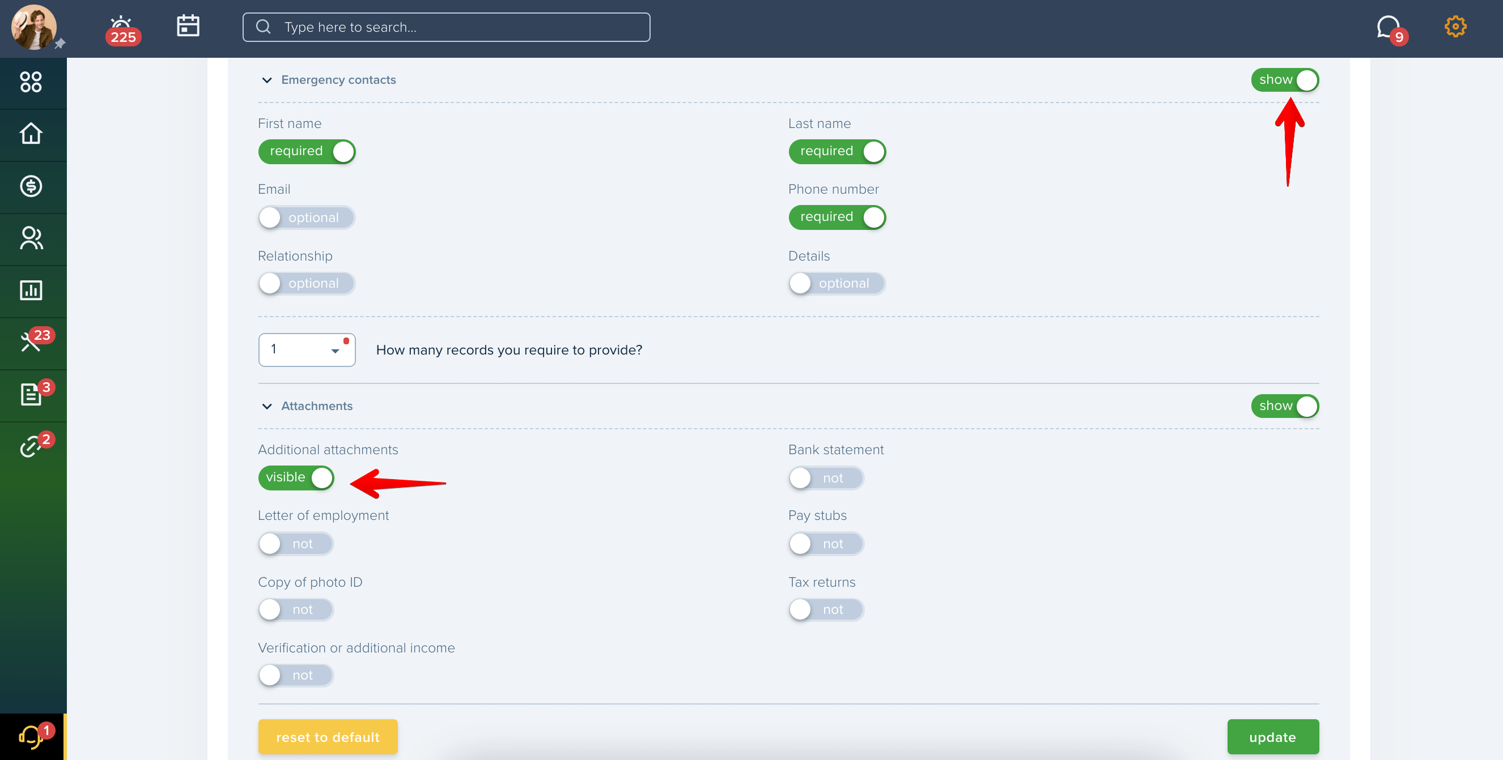Click the 'Pay stubs' label
Viewport: 1503px width, 760px height.
point(817,516)
